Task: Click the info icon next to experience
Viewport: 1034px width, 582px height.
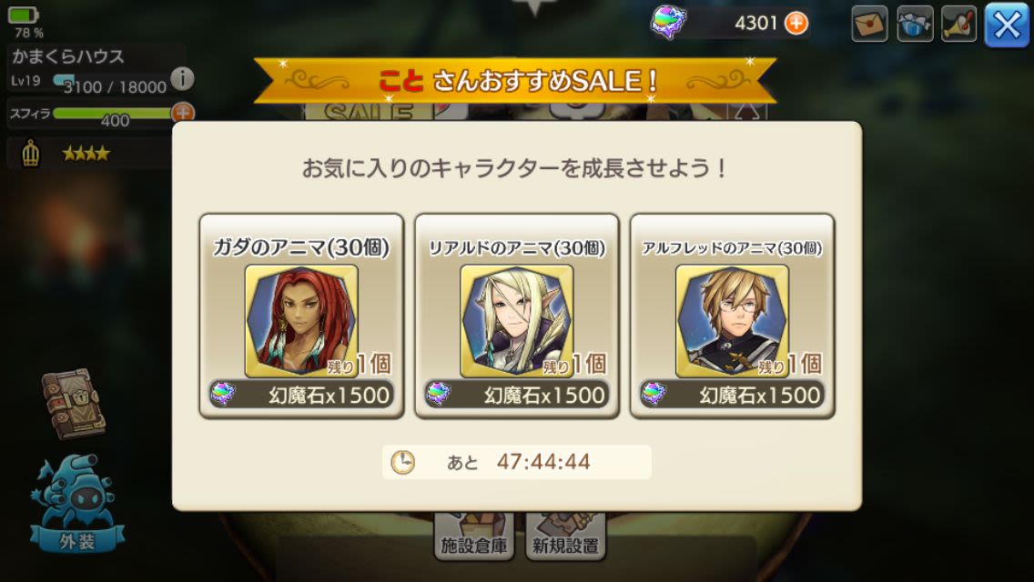Action: click(182, 79)
